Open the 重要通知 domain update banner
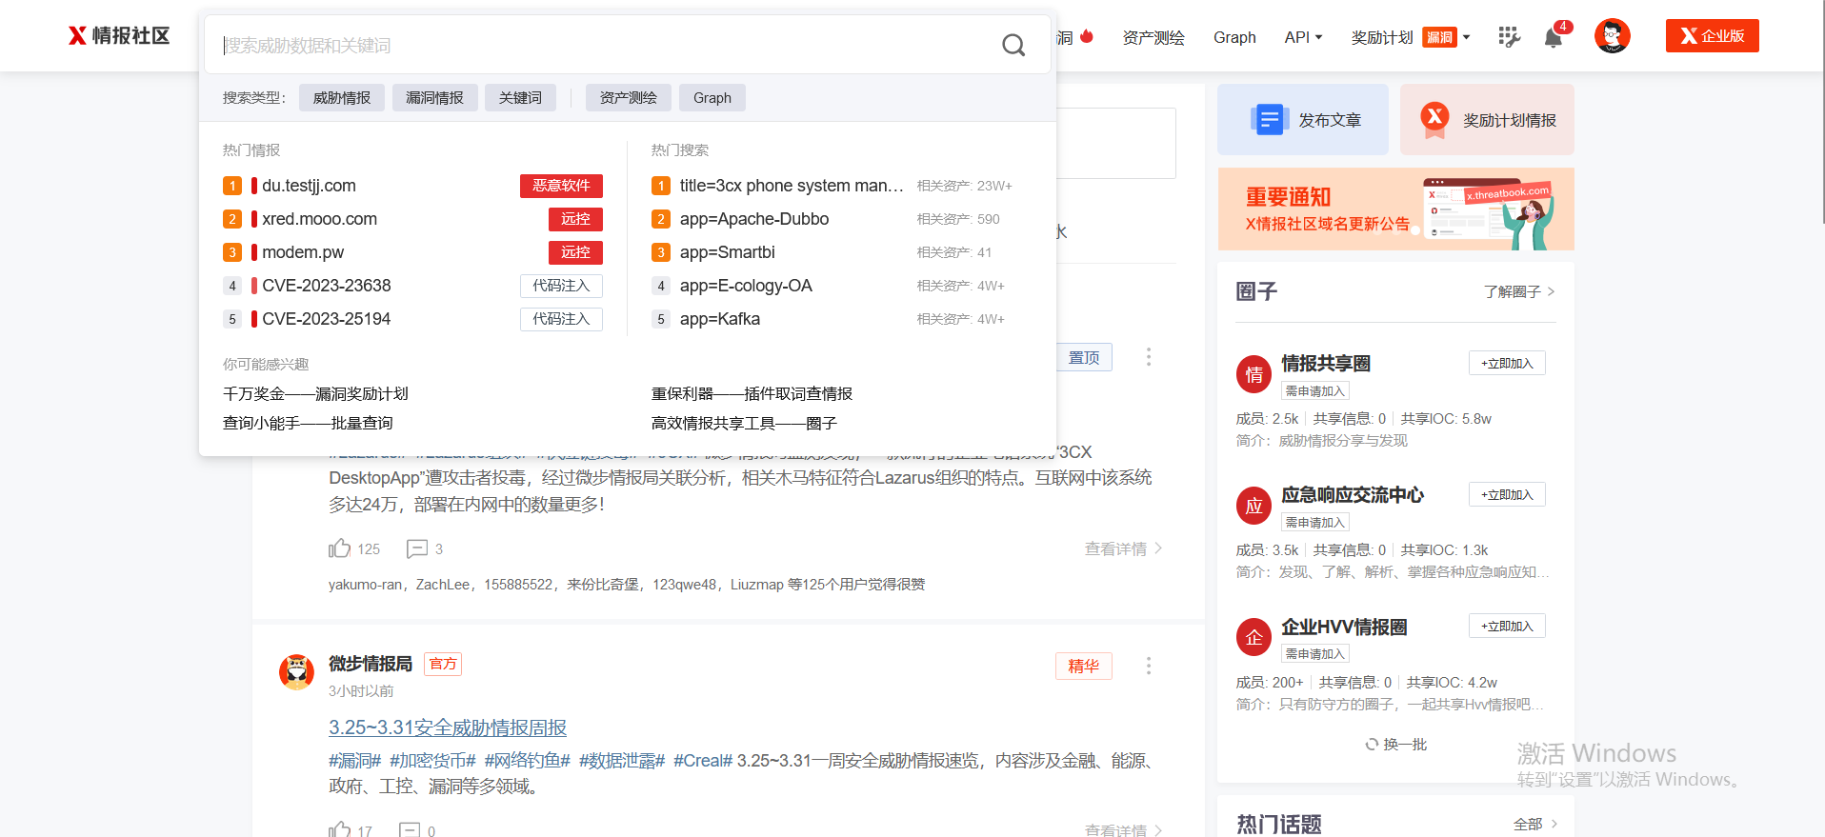The height and width of the screenshot is (837, 1825). 1395,209
